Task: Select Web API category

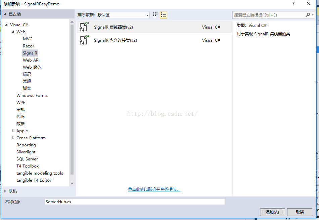Action: point(31,60)
